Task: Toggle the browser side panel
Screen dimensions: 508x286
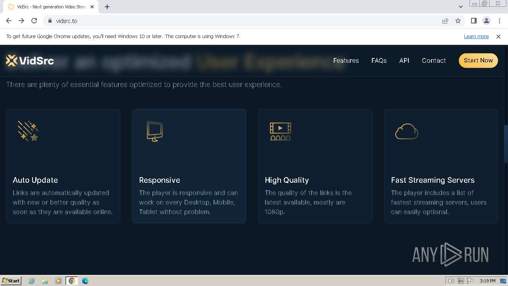Action: pos(473,21)
